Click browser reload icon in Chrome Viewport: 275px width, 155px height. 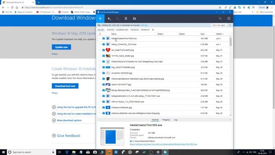(x=12, y=8)
